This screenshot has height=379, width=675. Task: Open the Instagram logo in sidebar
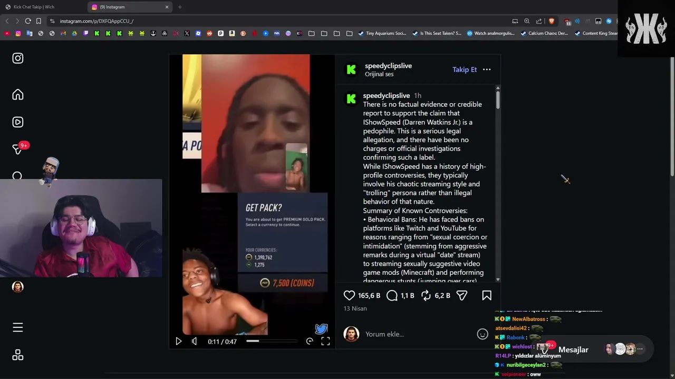[18, 58]
